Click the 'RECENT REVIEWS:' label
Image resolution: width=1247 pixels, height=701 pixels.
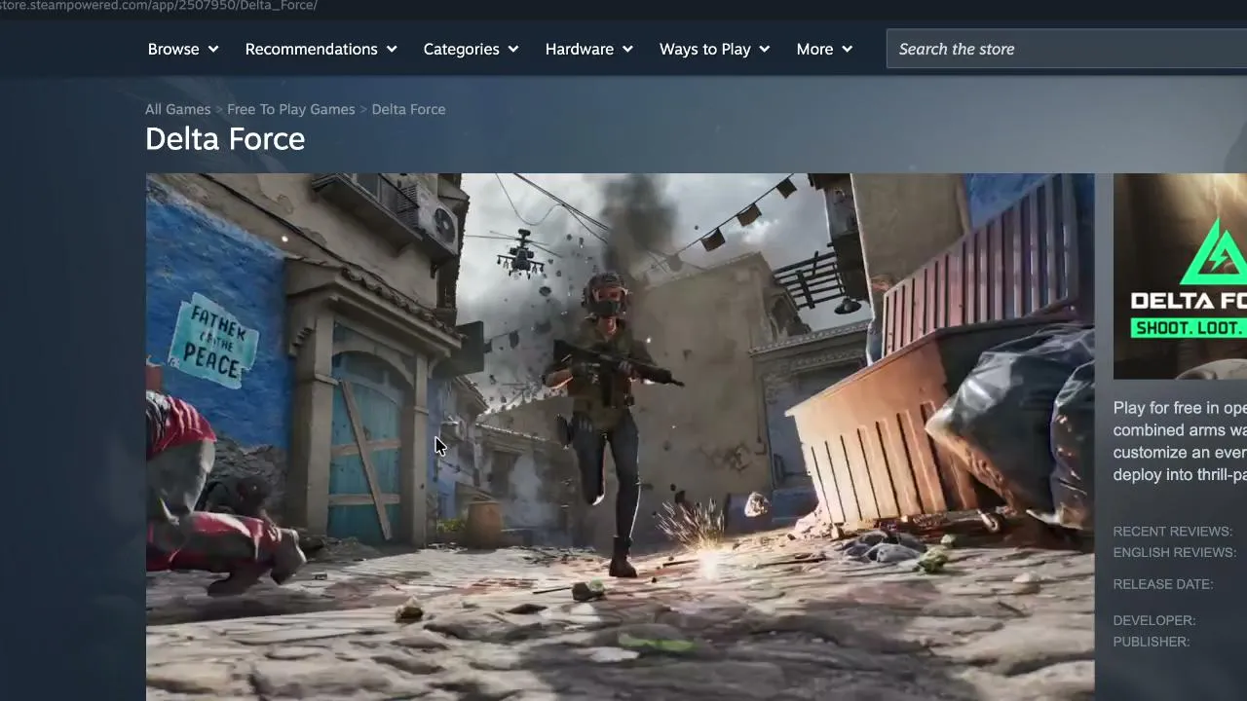pos(1173,532)
